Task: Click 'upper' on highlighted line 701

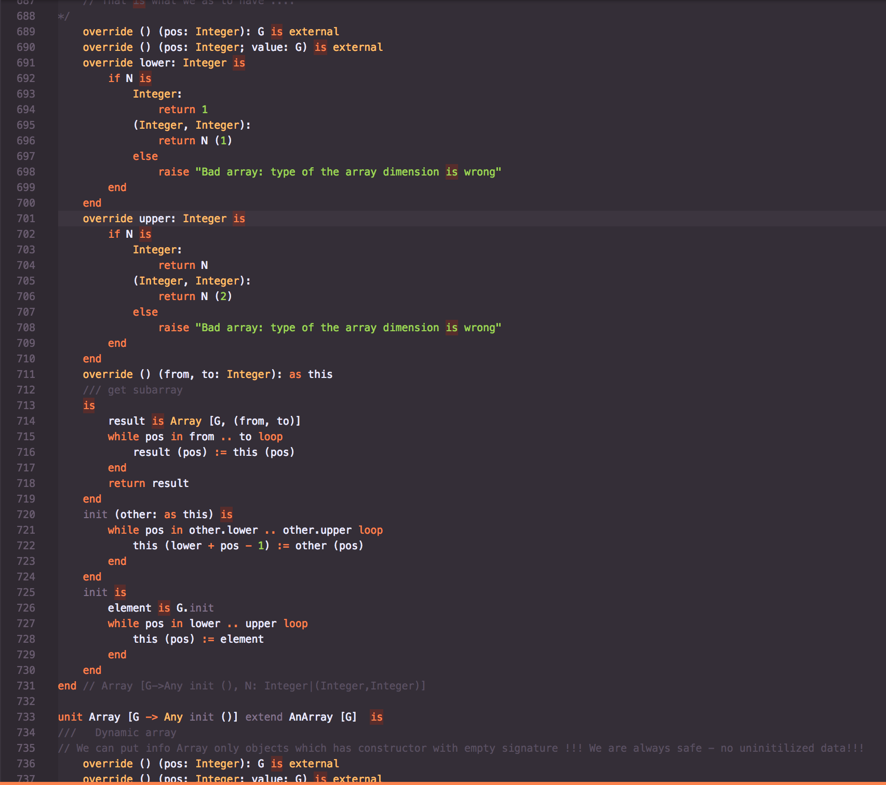Action: (x=155, y=219)
